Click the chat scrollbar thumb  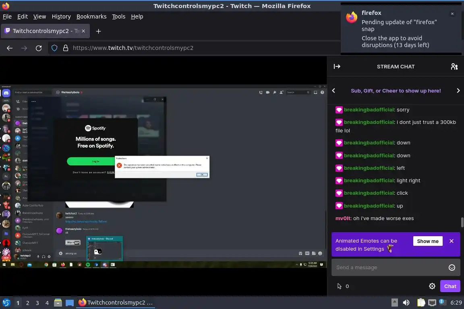point(462,222)
